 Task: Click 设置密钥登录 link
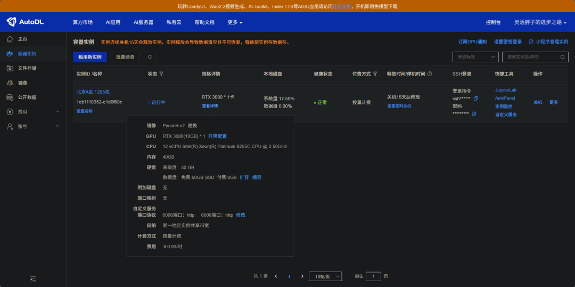tap(507, 42)
